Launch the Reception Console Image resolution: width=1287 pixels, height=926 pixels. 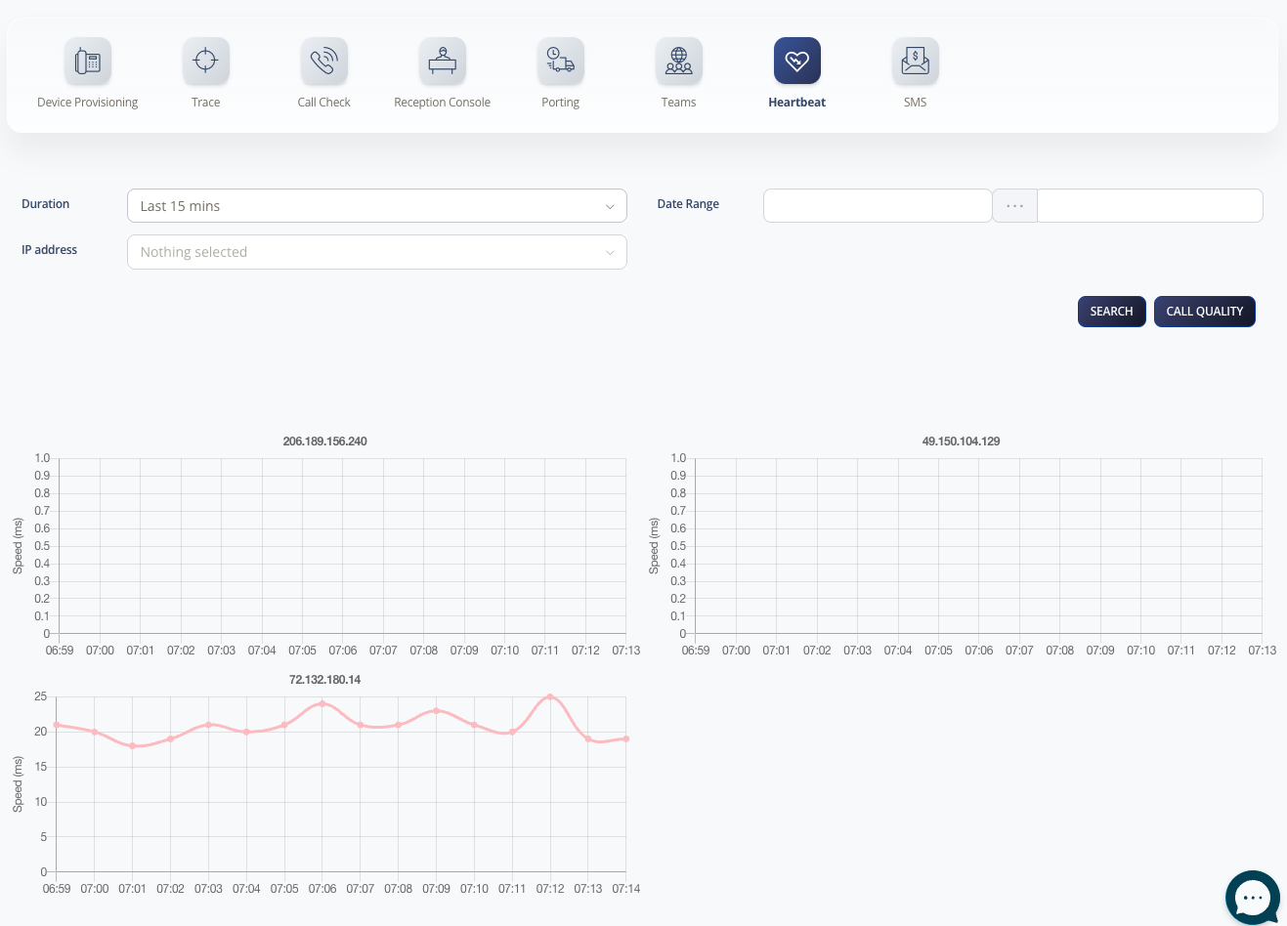click(442, 62)
